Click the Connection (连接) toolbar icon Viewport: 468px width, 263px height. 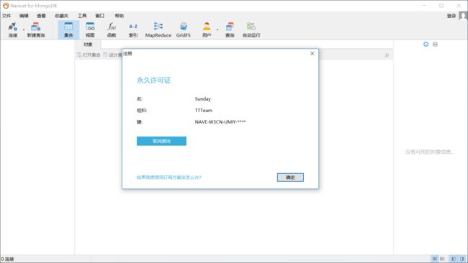(12, 29)
